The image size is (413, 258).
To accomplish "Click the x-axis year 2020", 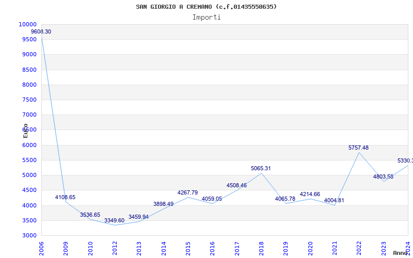I will [310, 249].
